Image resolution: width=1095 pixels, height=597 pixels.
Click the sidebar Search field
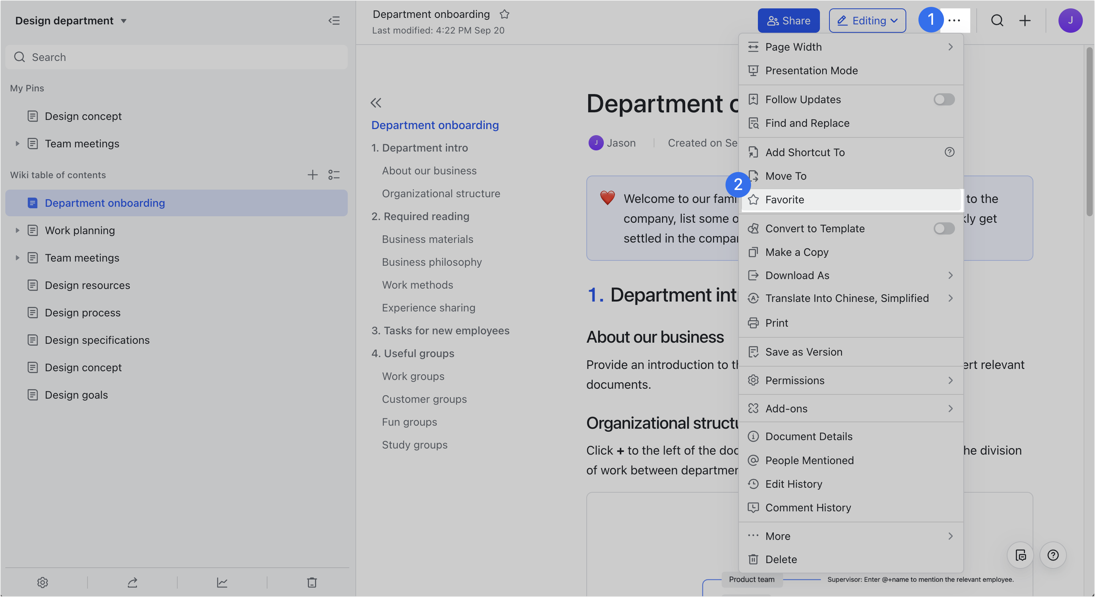177,57
